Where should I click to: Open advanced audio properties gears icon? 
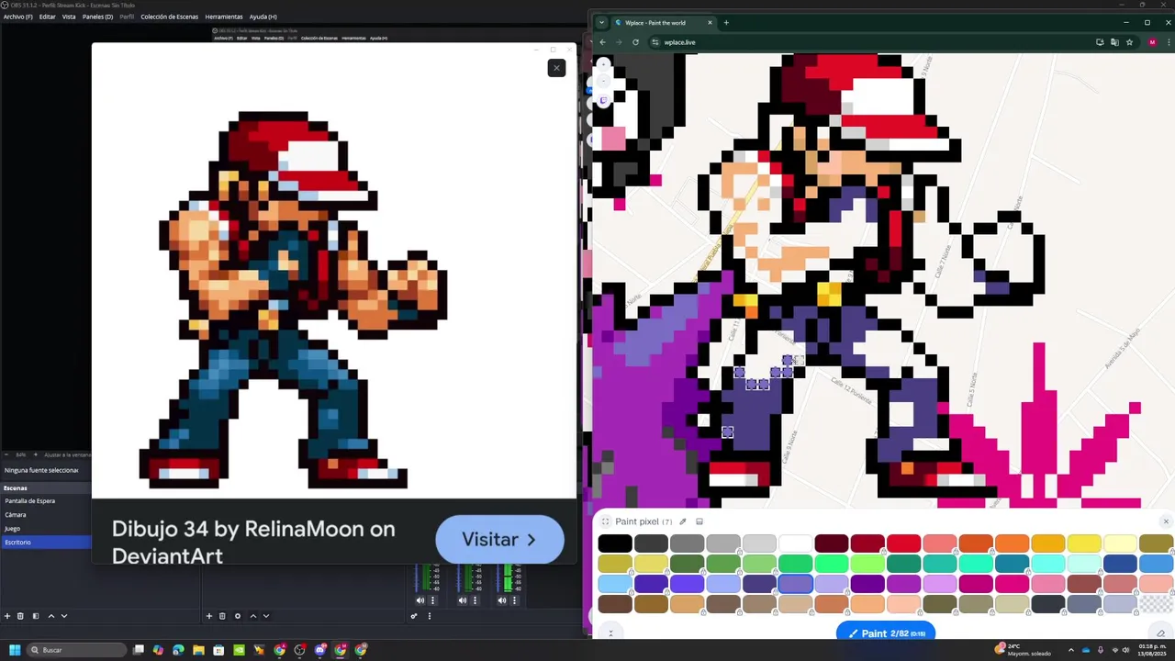point(414,616)
